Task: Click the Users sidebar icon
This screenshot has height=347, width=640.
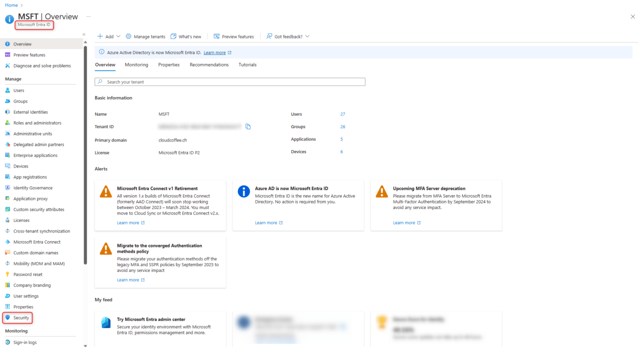Action: click(x=8, y=90)
